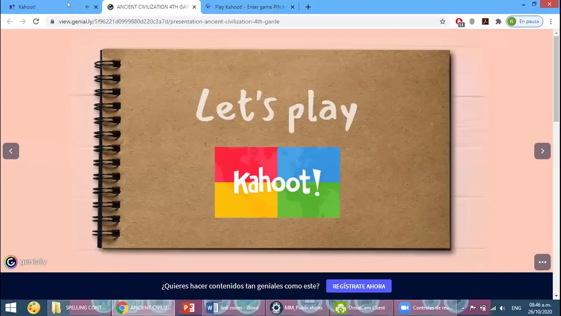Open a new browser tab
Viewport: 561px width, 316px height.
tap(308, 7)
